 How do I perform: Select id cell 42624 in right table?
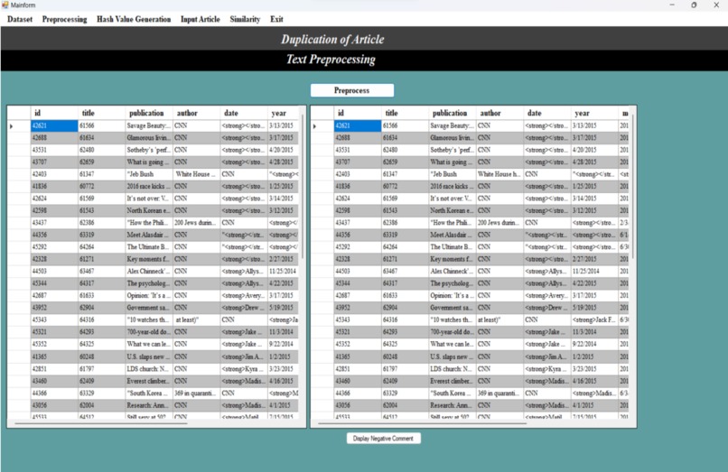tap(358, 199)
